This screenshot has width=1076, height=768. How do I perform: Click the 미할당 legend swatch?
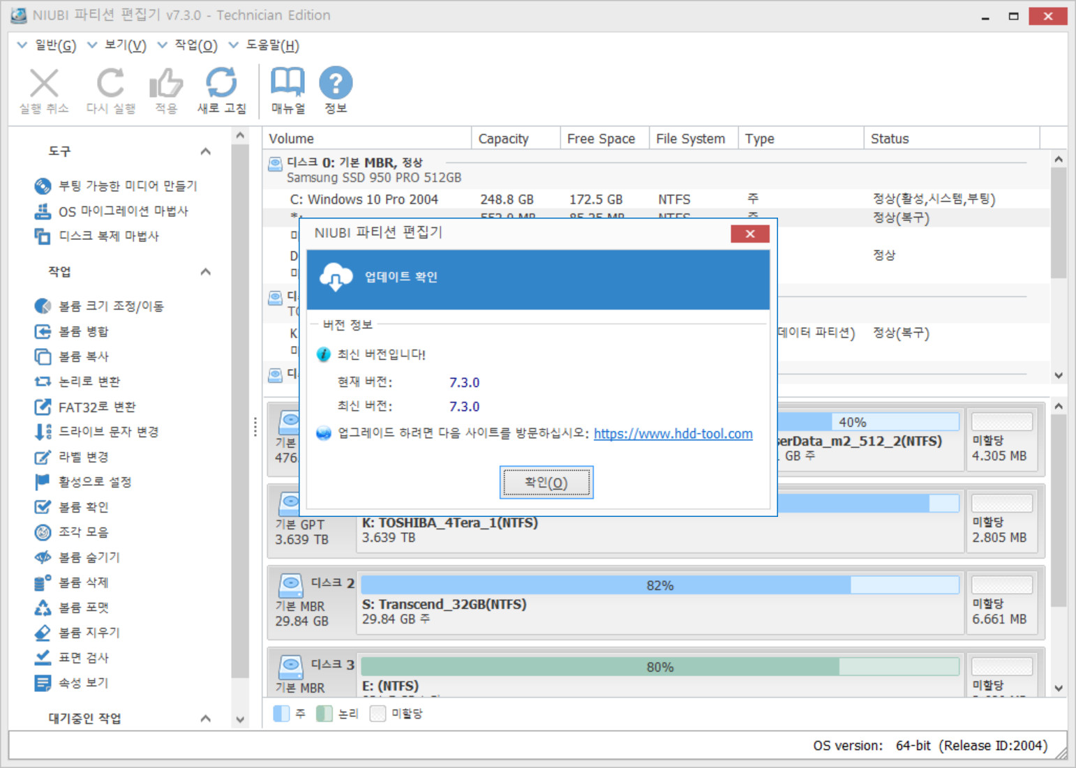(x=378, y=714)
